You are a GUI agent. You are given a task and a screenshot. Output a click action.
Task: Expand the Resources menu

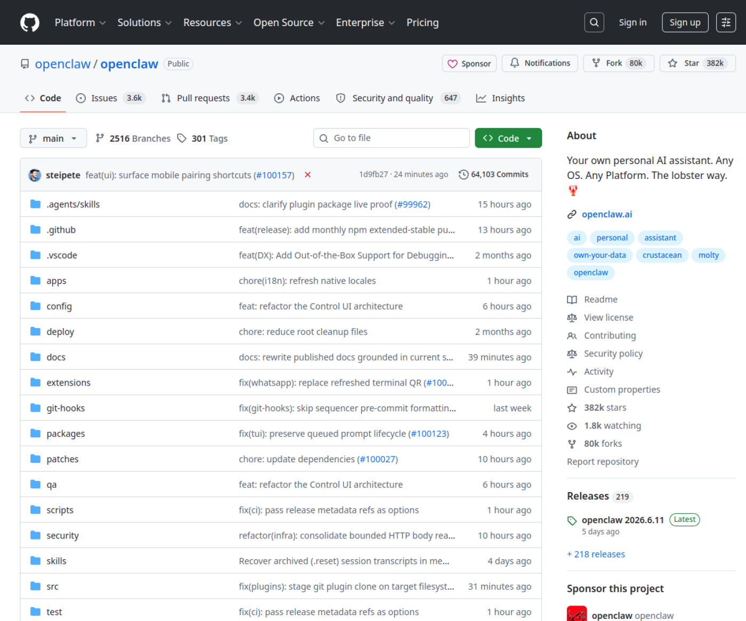[213, 22]
